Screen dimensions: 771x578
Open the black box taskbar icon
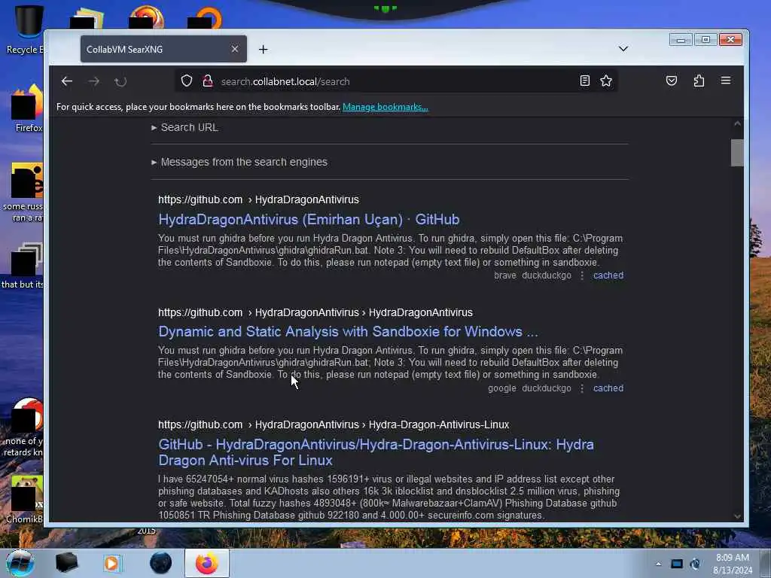[66, 563]
